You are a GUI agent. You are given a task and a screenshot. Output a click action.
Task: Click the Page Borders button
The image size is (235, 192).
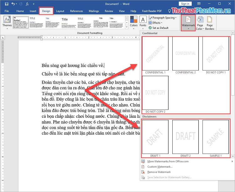(x=210, y=23)
